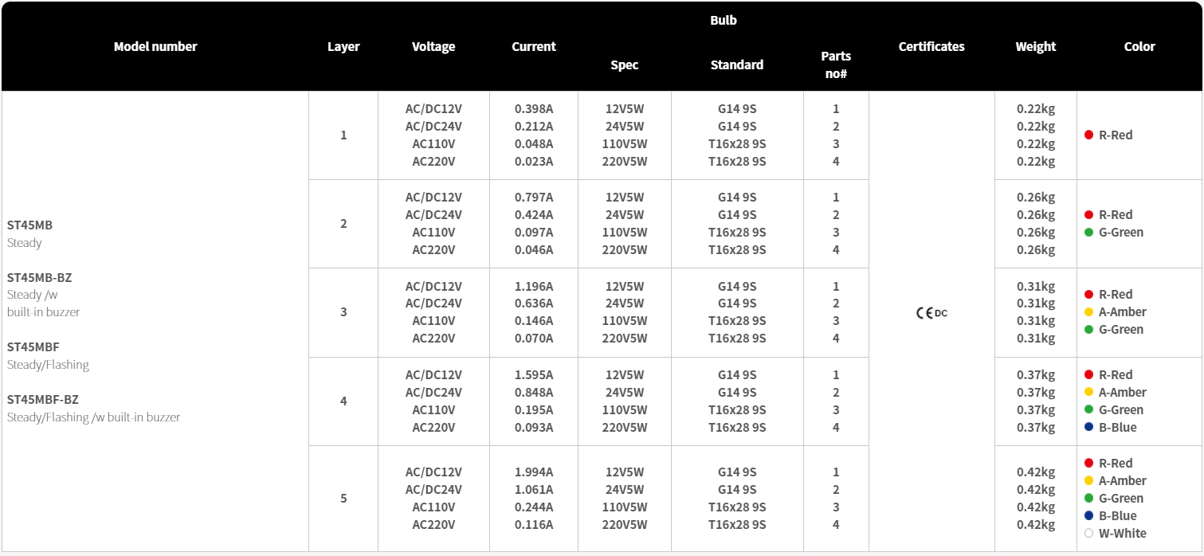The height and width of the screenshot is (556, 1204).
Task: Click the Bulb group header
Action: click(x=724, y=21)
